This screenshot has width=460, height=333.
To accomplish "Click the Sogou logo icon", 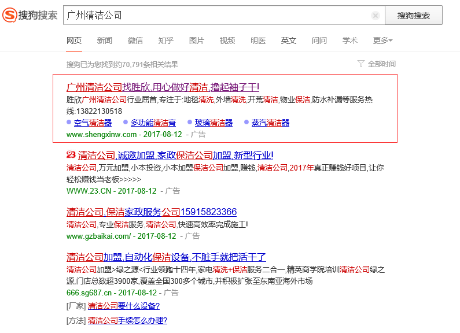I will [10, 15].
